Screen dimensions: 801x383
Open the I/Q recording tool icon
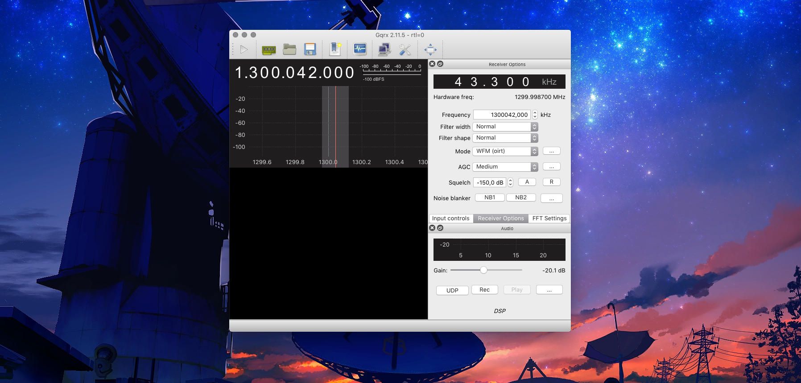(360, 49)
